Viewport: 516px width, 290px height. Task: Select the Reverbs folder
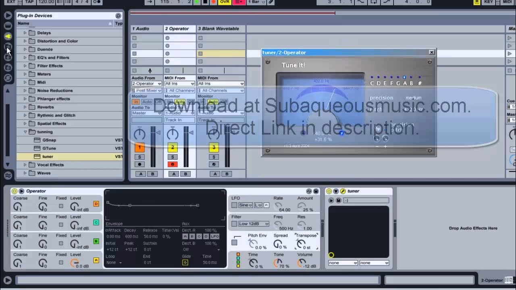(x=45, y=107)
